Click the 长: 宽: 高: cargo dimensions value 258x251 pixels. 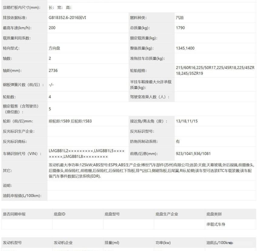60,8
